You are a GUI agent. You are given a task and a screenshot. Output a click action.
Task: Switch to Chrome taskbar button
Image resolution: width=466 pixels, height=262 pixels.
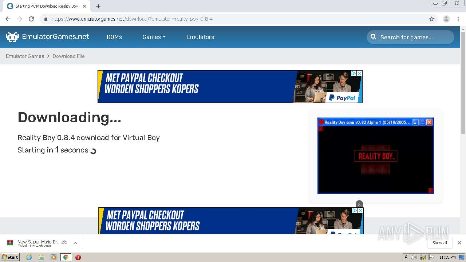point(66,257)
